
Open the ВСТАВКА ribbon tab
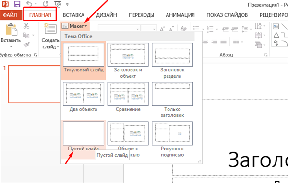pos(73,15)
